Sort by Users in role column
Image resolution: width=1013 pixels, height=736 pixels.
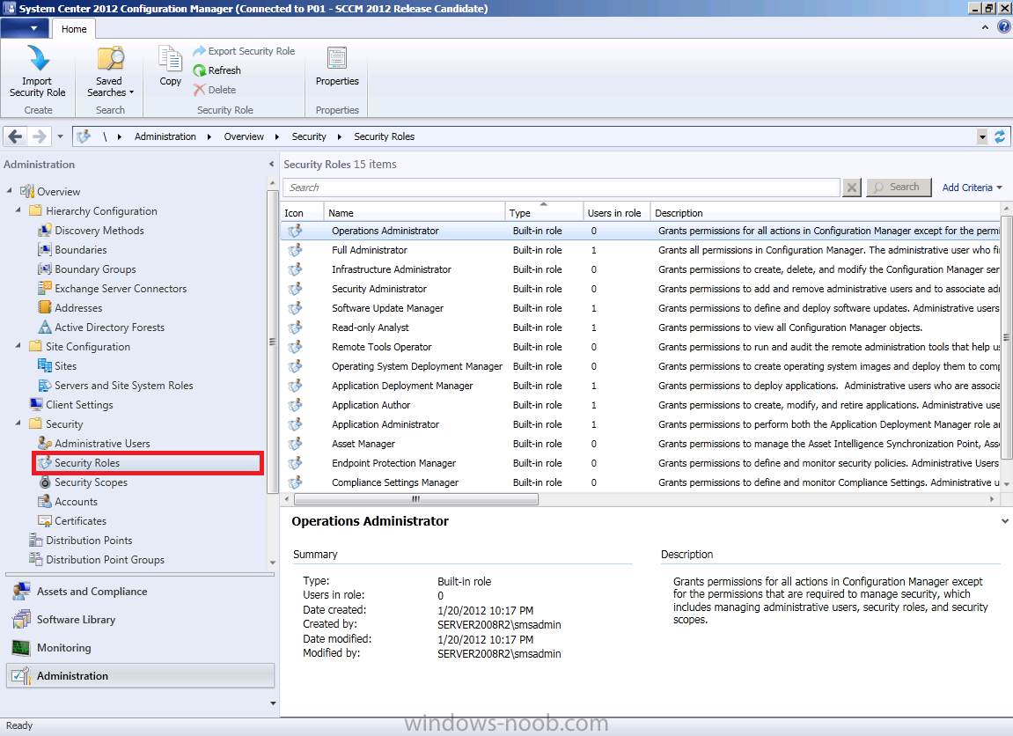[617, 212]
